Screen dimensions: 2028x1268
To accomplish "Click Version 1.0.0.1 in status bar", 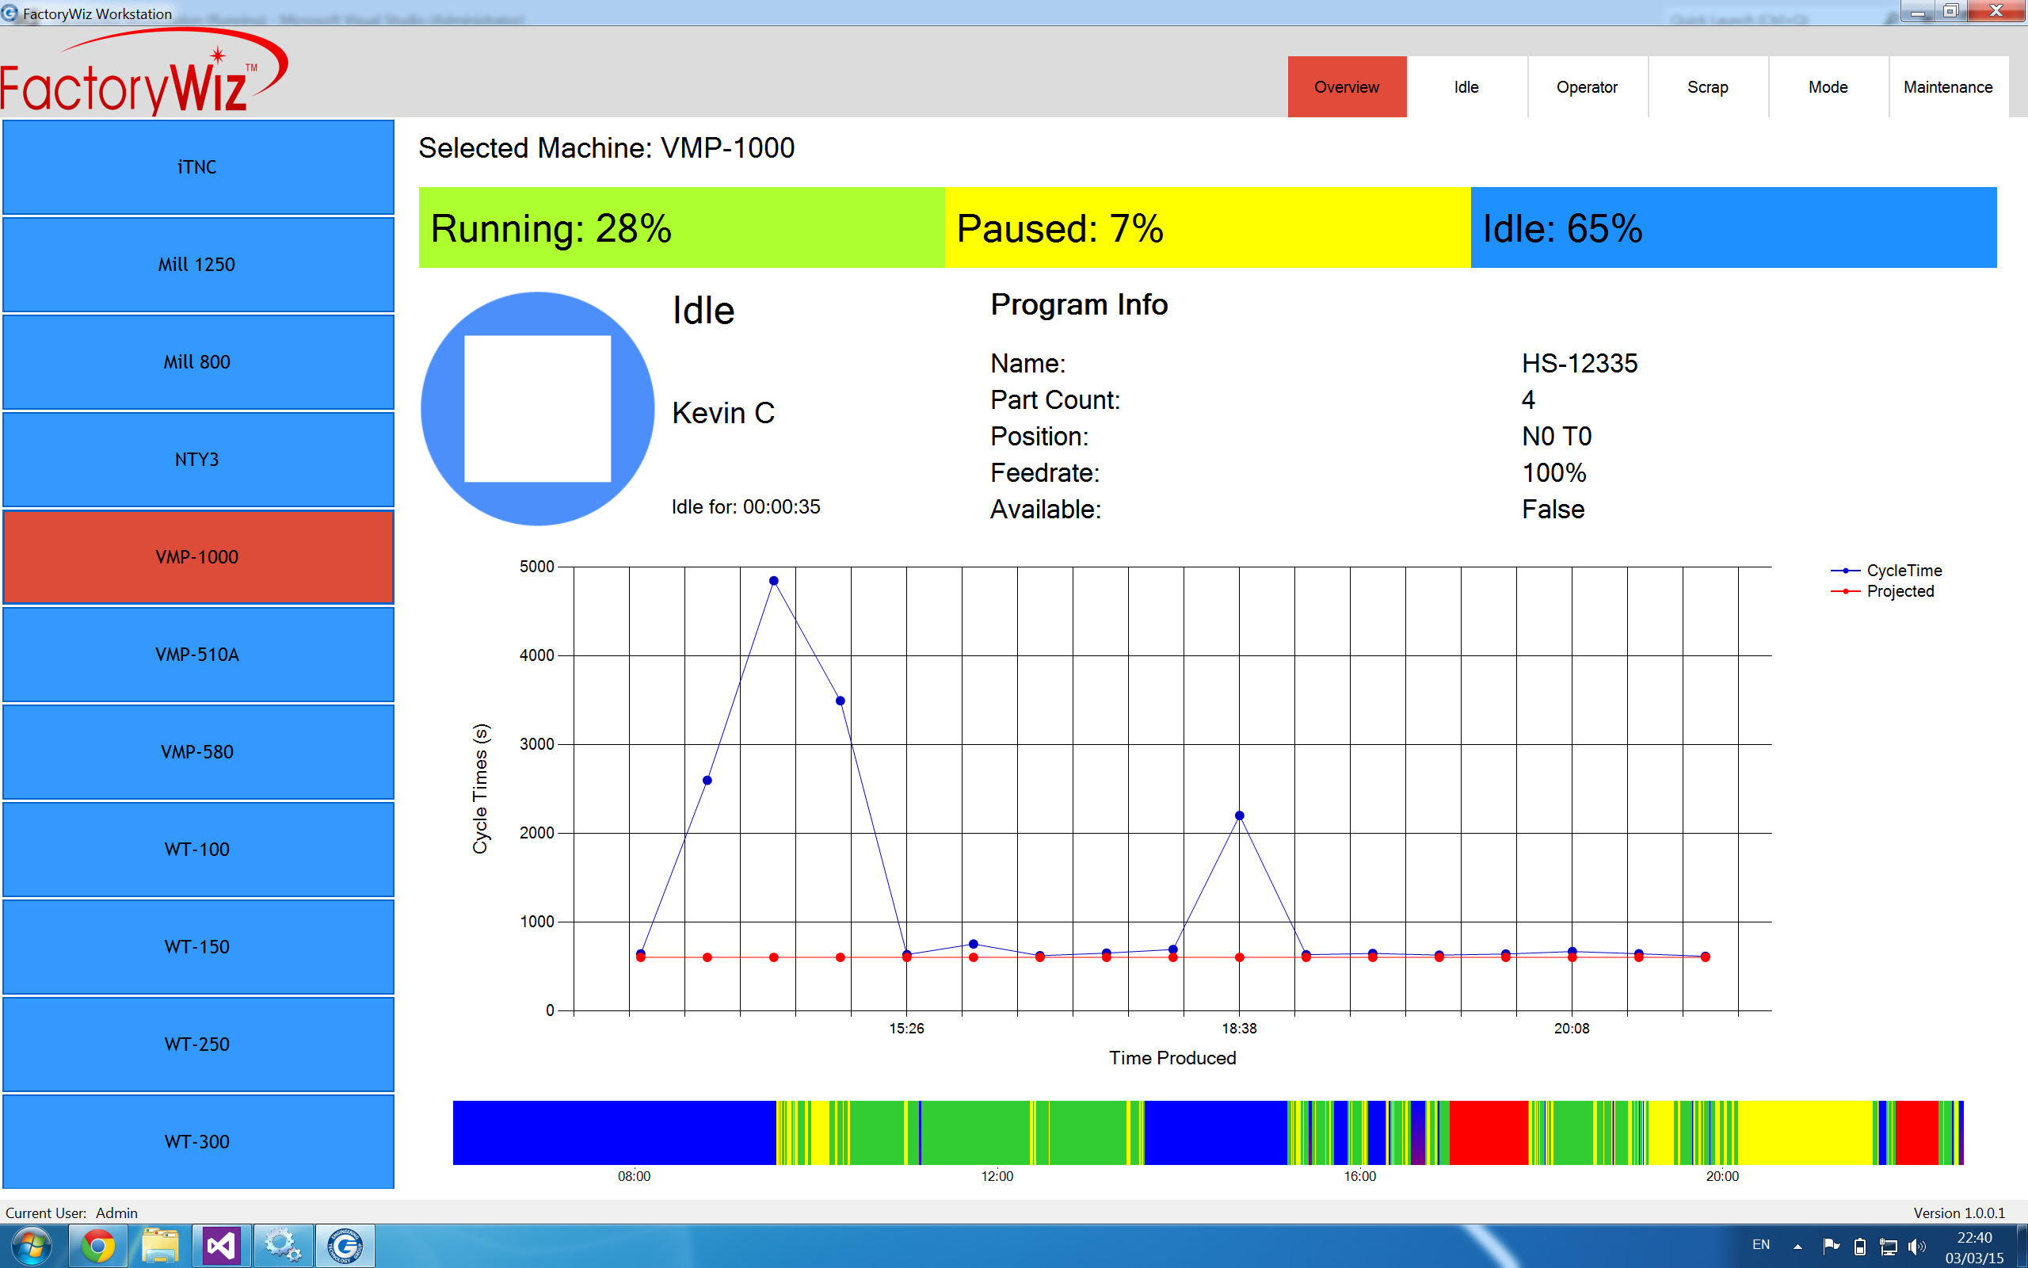I will 1959,1213.
